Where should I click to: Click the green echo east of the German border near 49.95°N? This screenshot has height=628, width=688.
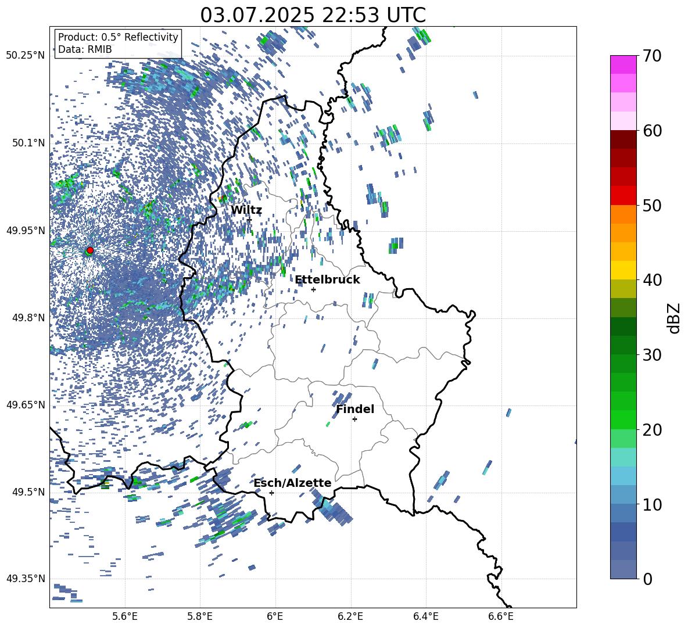(396, 246)
